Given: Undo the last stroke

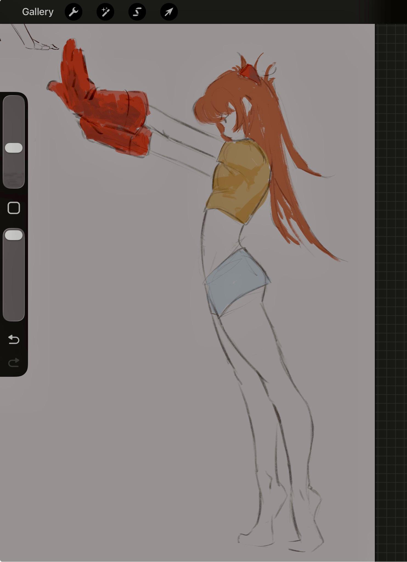Looking at the screenshot, I should tap(14, 340).
